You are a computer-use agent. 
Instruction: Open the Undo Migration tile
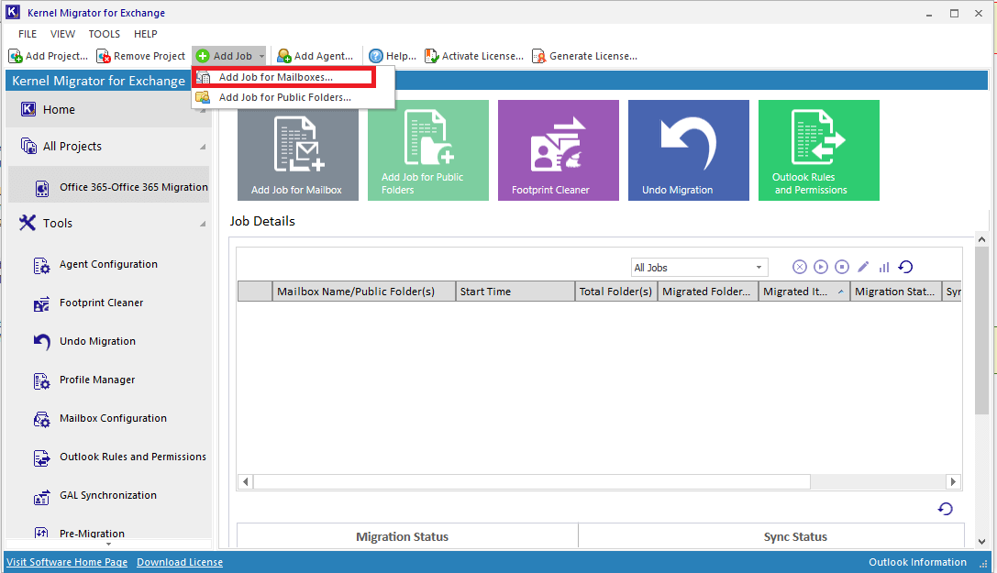[689, 150]
